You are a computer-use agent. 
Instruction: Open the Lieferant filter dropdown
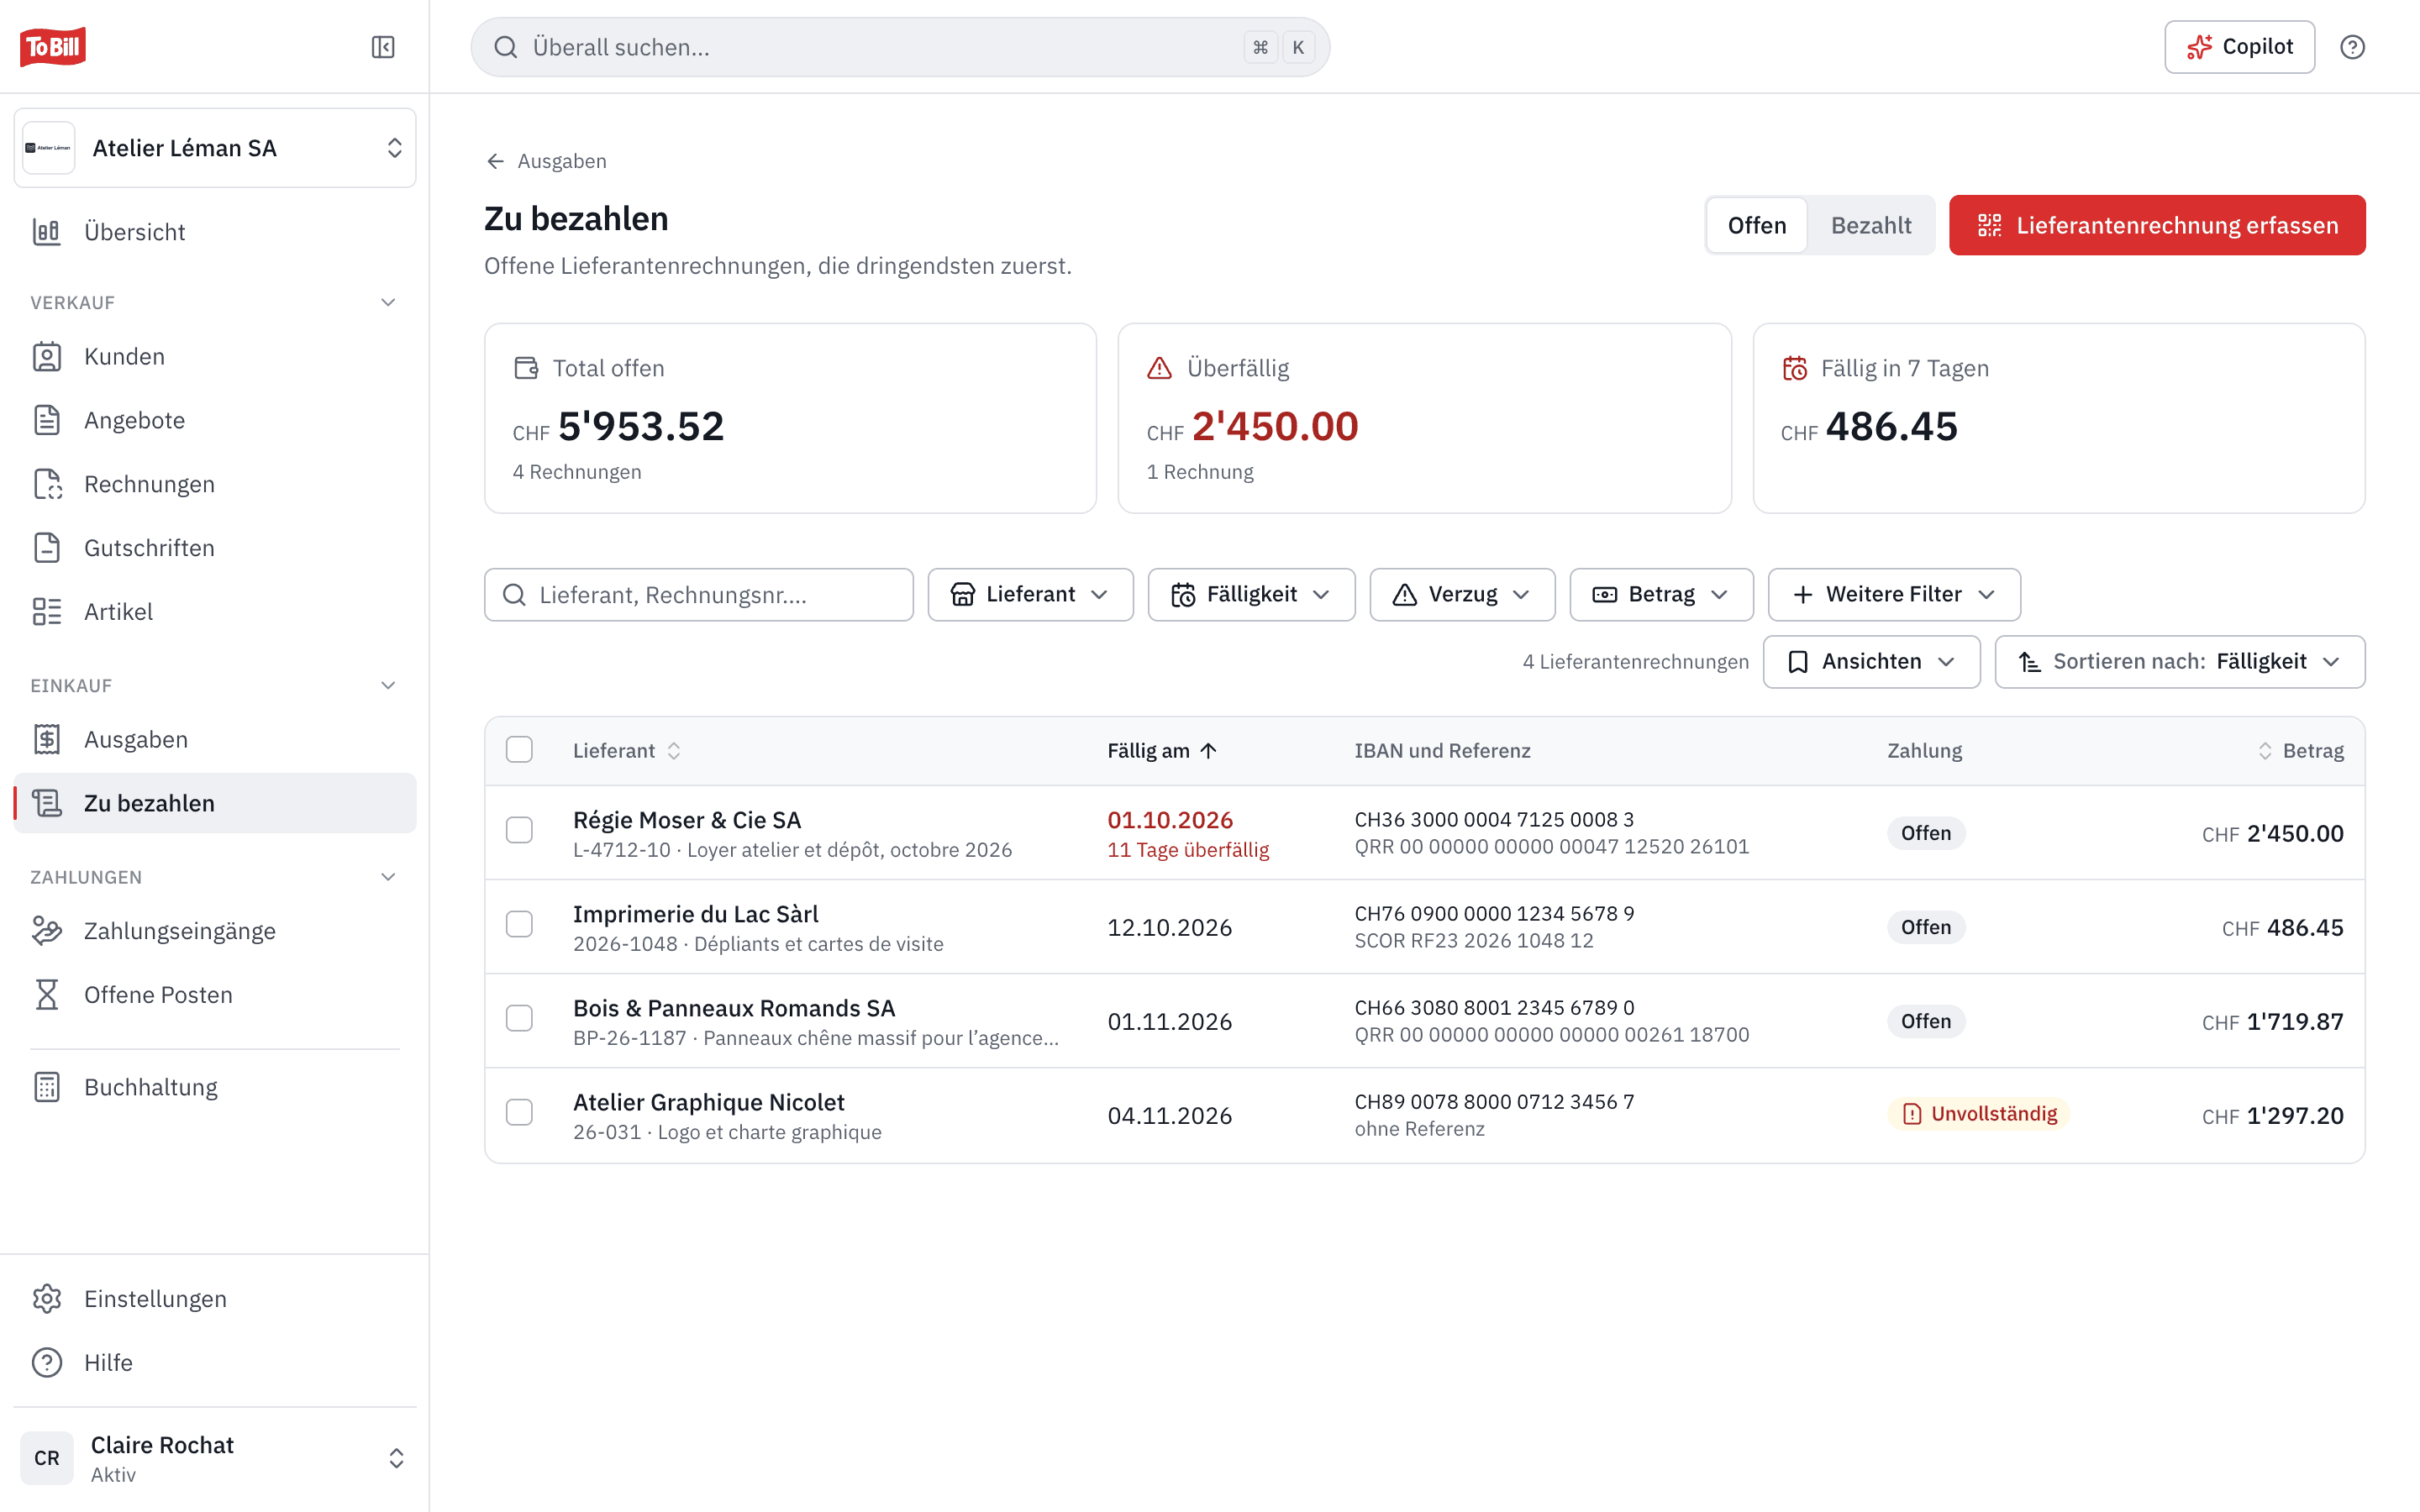pos(1030,595)
